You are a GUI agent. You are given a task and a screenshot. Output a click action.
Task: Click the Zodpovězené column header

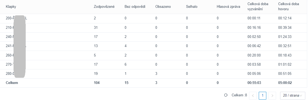pyautogui.click(x=104, y=7)
